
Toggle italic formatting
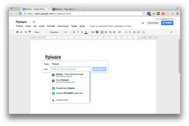pos(78,32)
